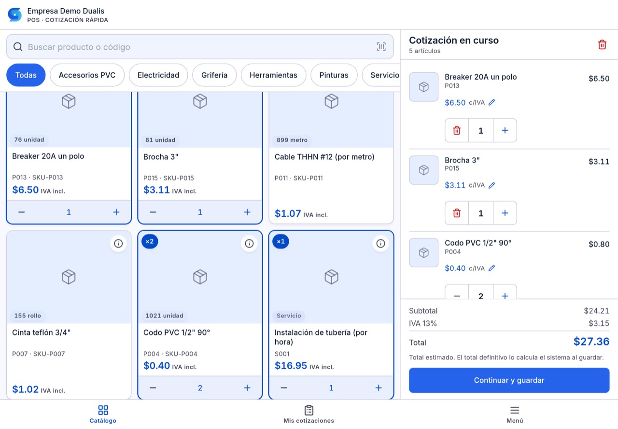Click the Dualis logo in the header
Viewport: 618px width, 429px height.
(x=15, y=14)
